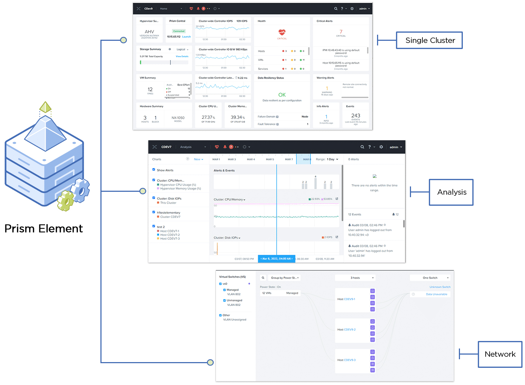Click the 12 events bell icon
The width and height of the screenshot is (525, 385).
(393, 214)
